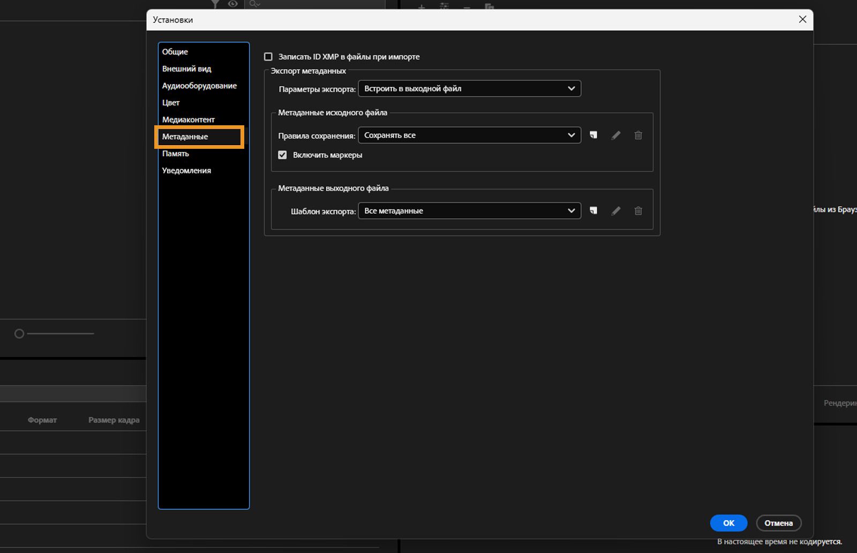Click the Метаданные исходного файла group title
857x553 pixels.
pyautogui.click(x=333, y=113)
